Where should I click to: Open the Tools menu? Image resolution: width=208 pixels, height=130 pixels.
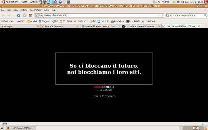point(46,10)
